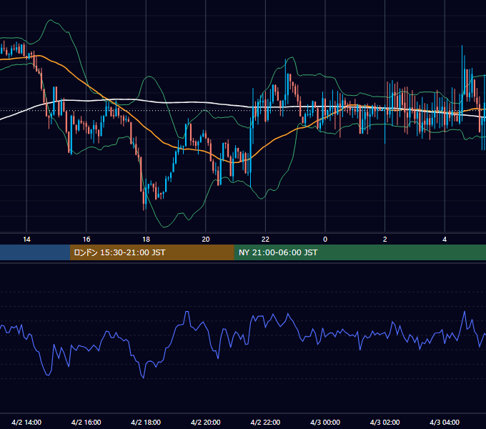Viewport: 486px width, 429px height.
Task: Click the 18 hour label on price chart axis
Action: tap(146, 240)
